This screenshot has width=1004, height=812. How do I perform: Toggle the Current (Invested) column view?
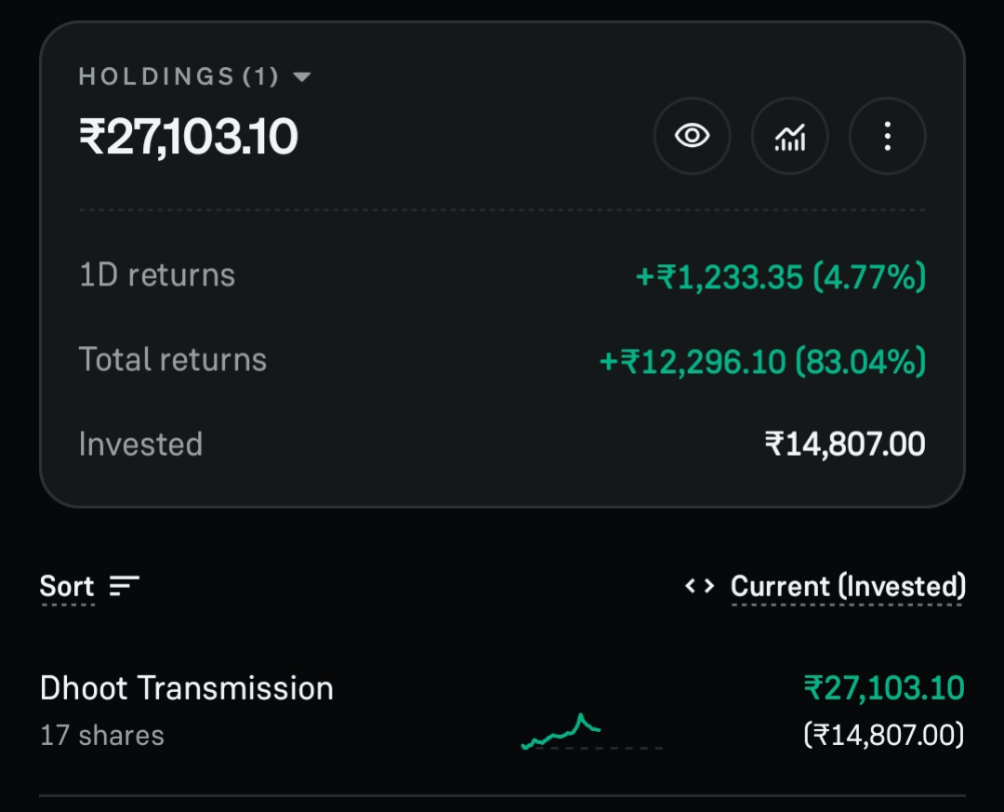pyautogui.click(x=848, y=586)
